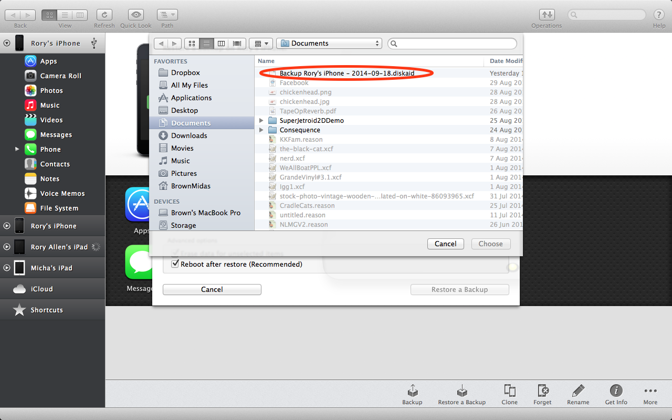Select Applications in Favorites

[x=185, y=98]
